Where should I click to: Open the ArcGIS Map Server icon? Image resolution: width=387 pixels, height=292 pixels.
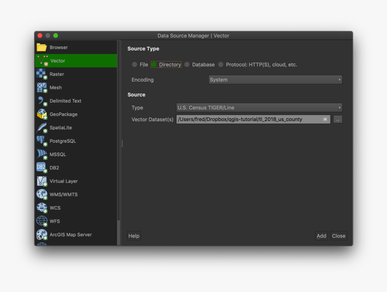point(42,234)
